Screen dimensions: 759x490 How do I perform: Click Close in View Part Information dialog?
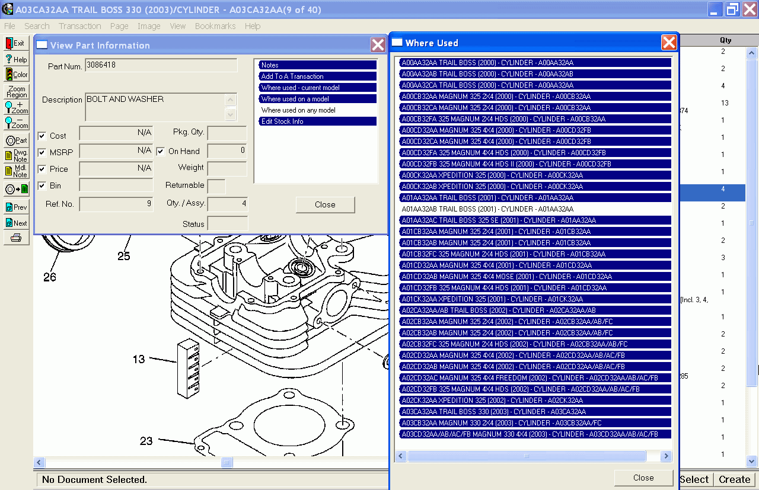pyautogui.click(x=325, y=204)
